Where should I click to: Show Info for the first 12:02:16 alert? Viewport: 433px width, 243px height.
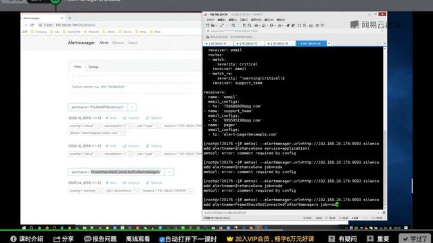tap(111, 118)
